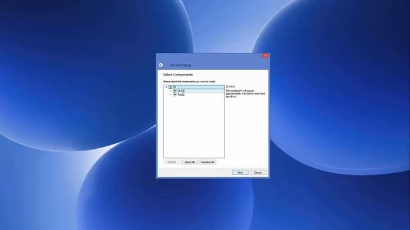Select the Tools row label
The width and height of the screenshot is (410, 230).
click(181, 95)
